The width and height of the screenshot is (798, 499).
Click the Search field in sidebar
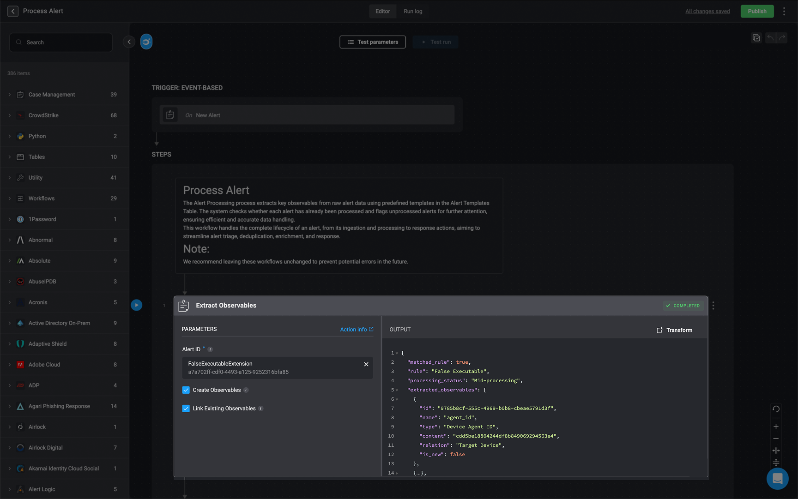(61, 42)
